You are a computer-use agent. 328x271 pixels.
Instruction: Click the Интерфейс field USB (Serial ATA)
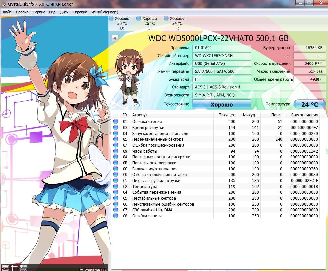point(222,63)
